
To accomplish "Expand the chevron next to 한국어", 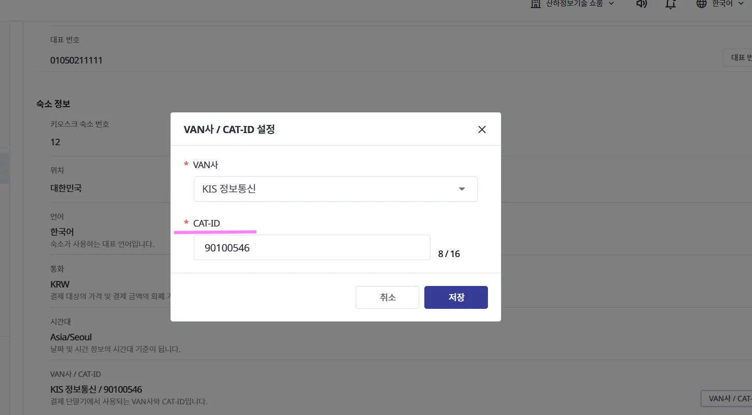I will (x=741, y=4).
